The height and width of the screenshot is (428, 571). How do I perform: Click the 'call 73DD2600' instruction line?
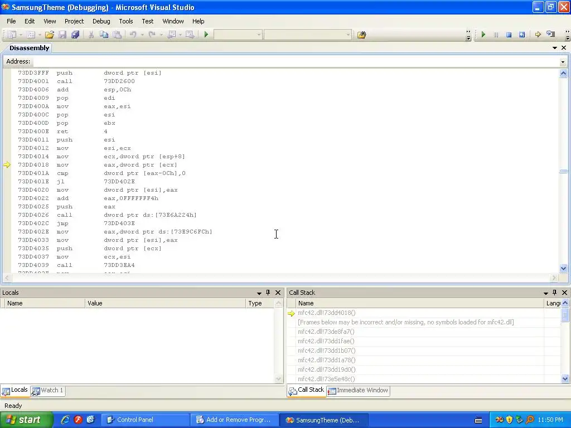[x=76, y=81]
